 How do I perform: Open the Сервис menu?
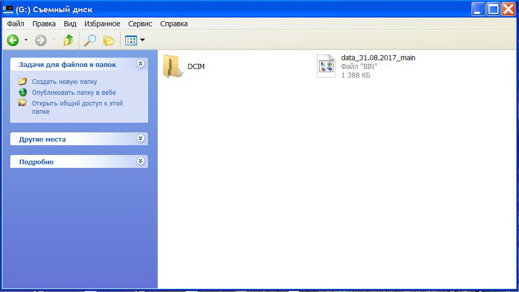tap(140, 24)
